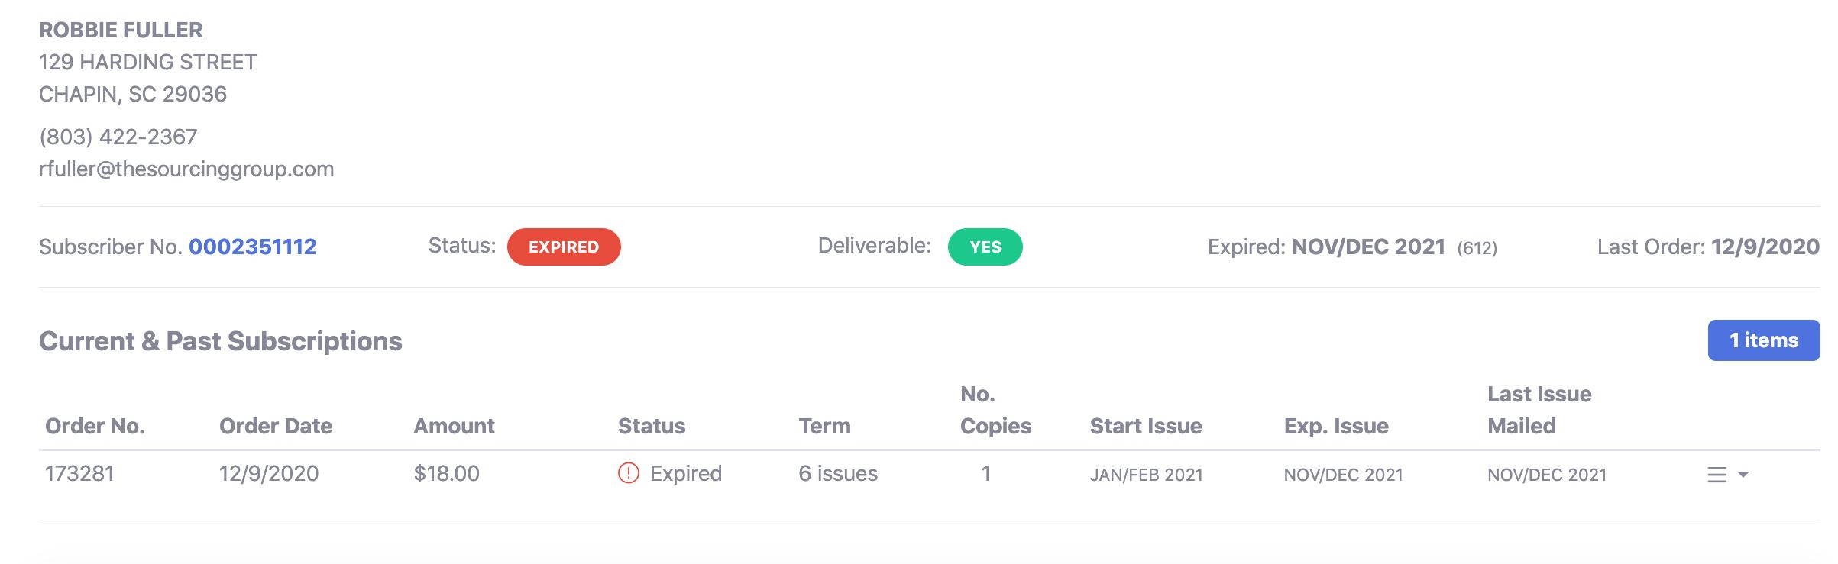Select order number 173281 in the table

click(x=79, y=474)
